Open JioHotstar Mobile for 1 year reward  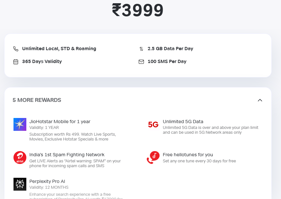60,122
